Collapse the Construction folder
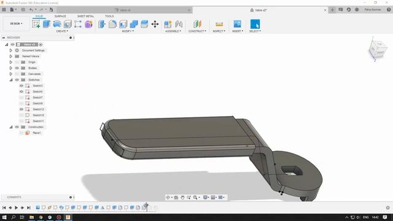 coord(11,127)
